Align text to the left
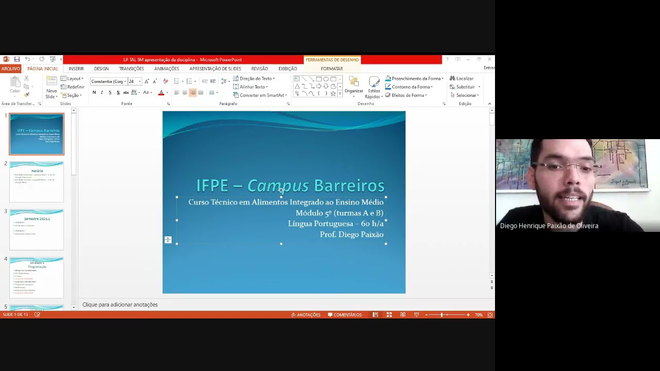Screen dimensions: 660x371 (x=176, y=93)
